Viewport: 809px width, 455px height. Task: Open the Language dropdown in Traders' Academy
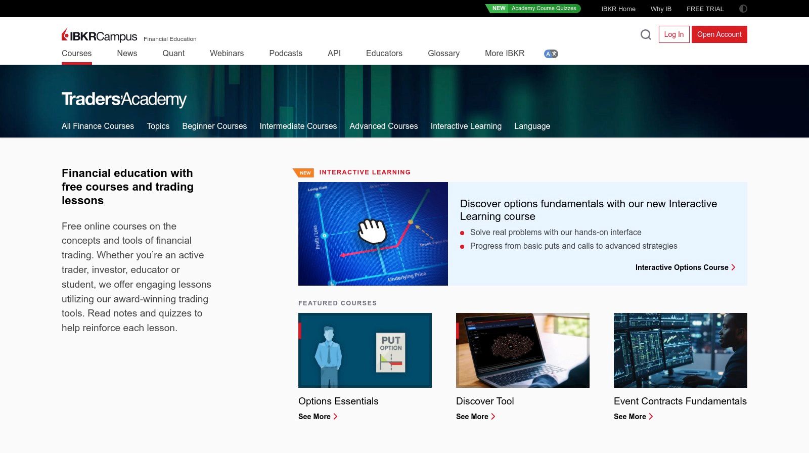click(532, 126)
